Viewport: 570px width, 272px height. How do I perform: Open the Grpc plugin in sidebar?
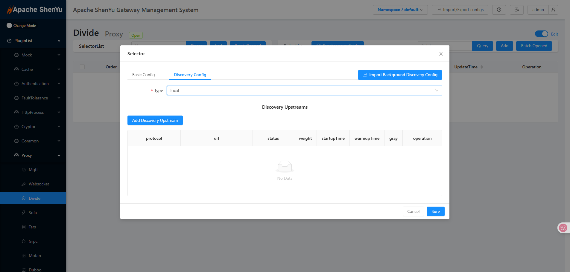pos(33,241)
